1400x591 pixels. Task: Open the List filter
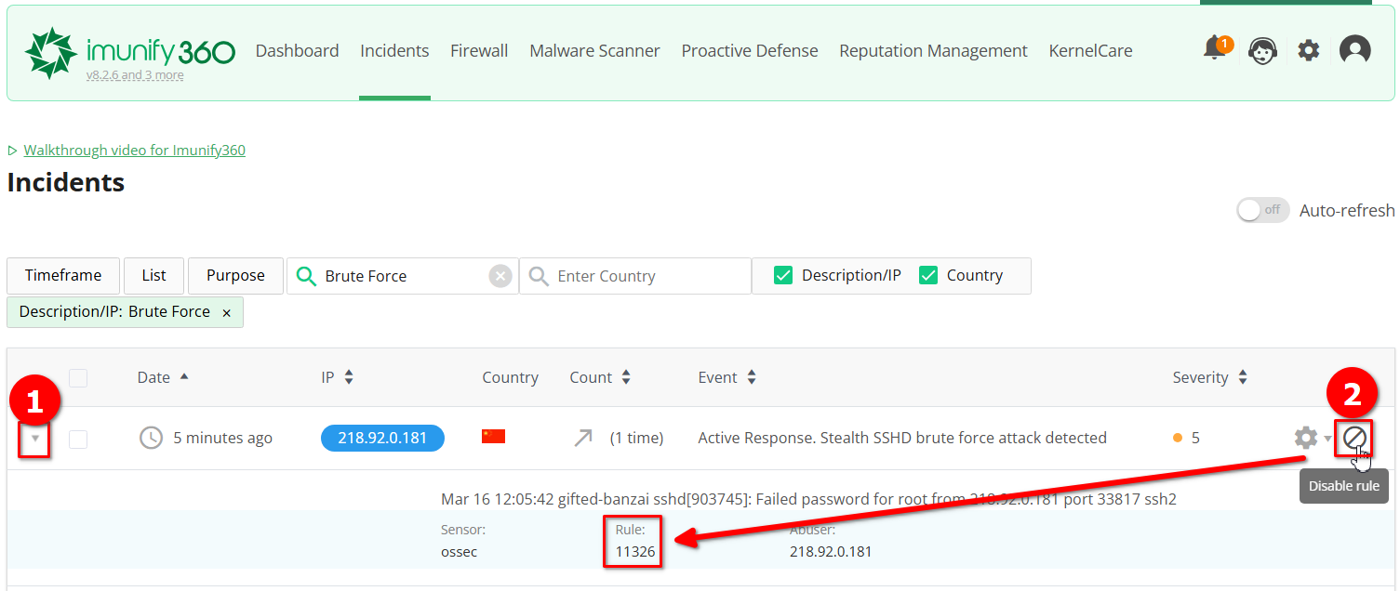[x=154, y=276]
